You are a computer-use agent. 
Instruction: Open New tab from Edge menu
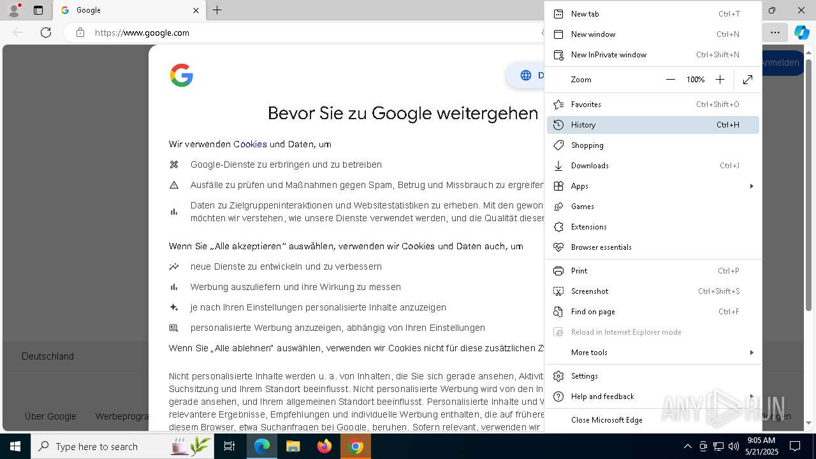point(653,14)
